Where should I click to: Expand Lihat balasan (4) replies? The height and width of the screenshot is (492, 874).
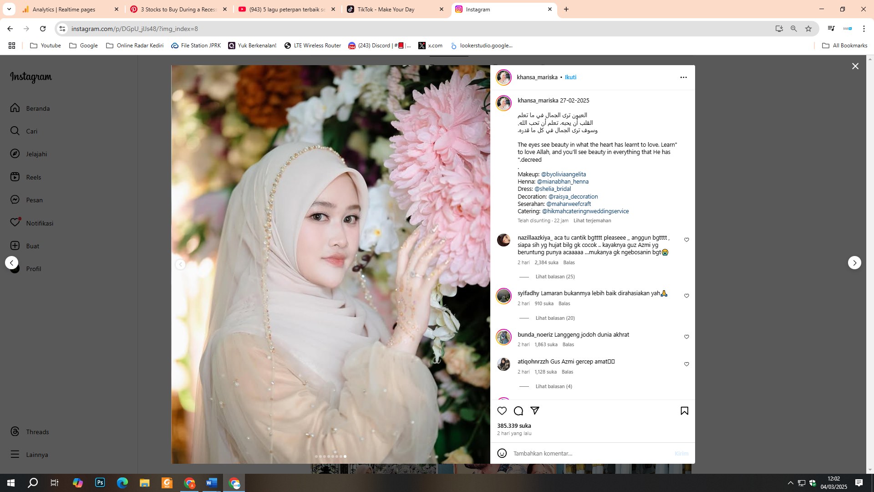pyautogui.click(x=554, y=386)
